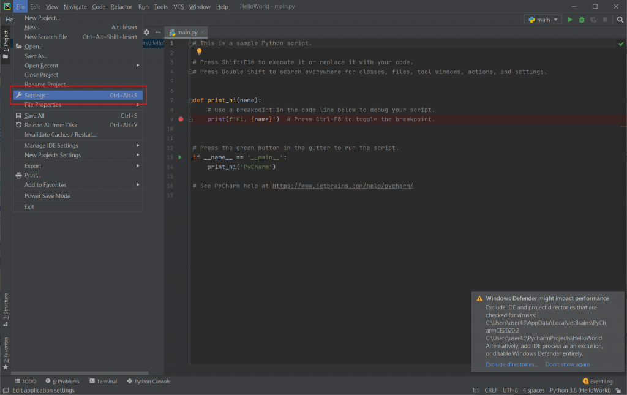The image size is (627, 395).
Task: Click the fold marker on line 7
Action: [190, 100]
